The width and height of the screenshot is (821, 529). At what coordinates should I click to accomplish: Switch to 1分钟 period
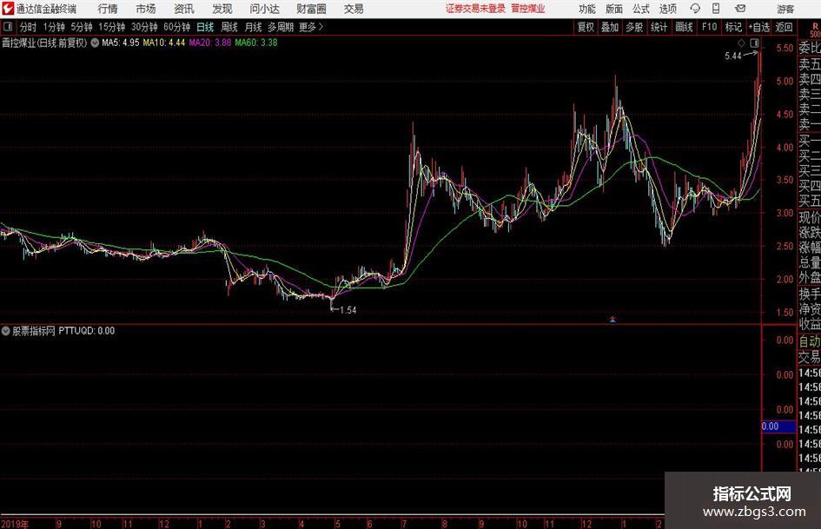pyautogui.click(x=54, y=27)
